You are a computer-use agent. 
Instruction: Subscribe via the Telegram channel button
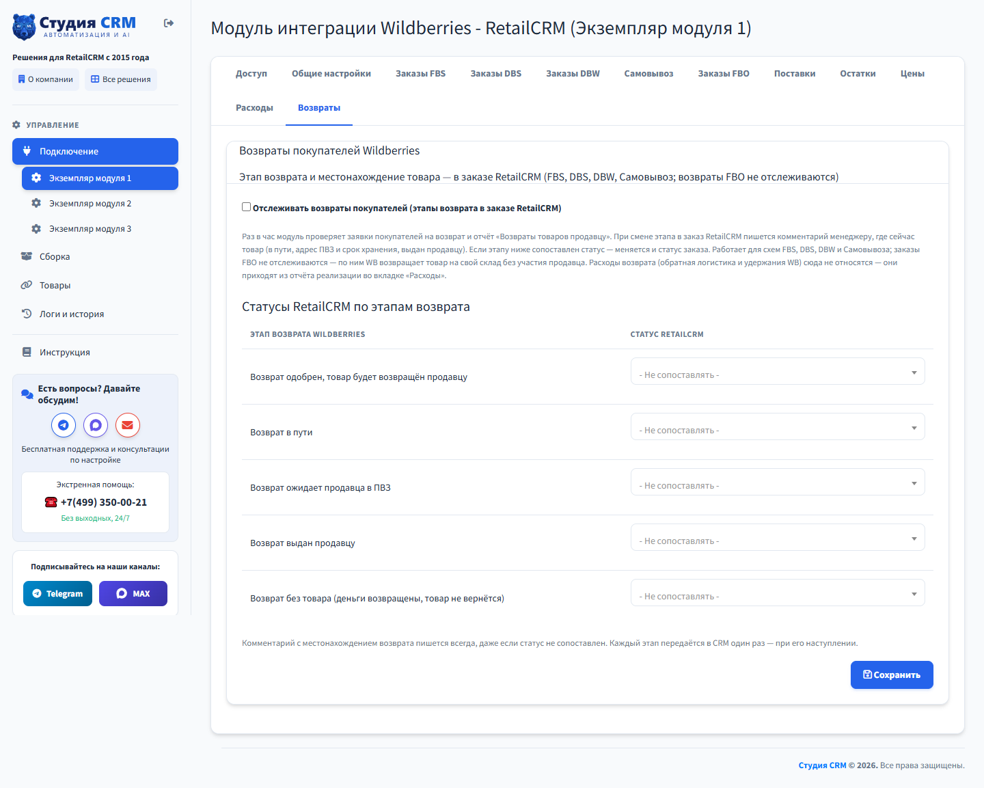pyautogui.click(x=57, y=593)
